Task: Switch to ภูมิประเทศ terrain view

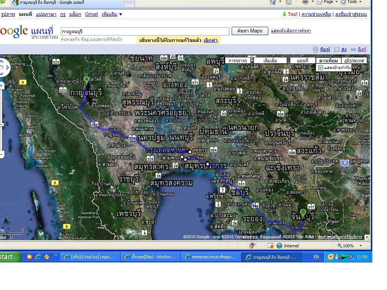Action: tap(354, 60)
